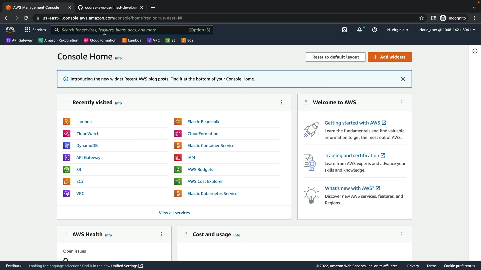Open the AWS CloudShell icon
Image resolution: width=481 pixels, height=270 pixels.
pyautogui.click(x=344, y=30)
